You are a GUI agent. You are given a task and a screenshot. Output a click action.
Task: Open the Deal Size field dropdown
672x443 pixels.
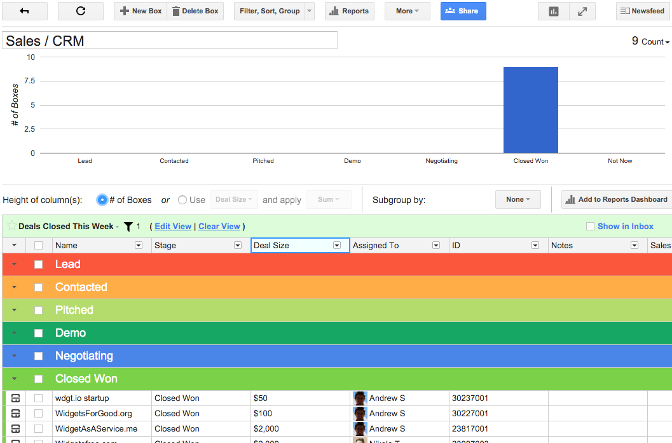coord(233,200)
